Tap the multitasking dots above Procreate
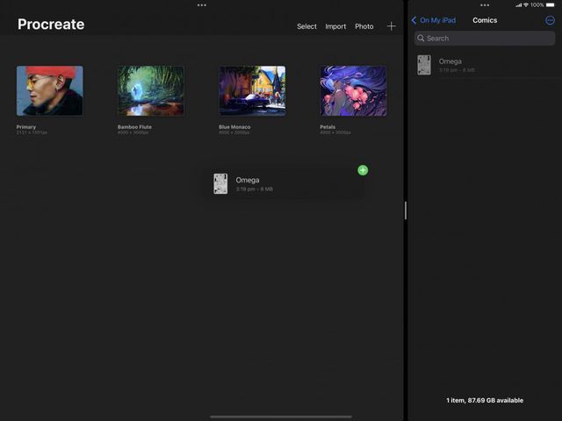Viewport: 562px width, 421px height. (x=202, y=5)
